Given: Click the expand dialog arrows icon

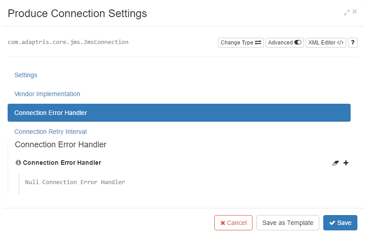Looking at the screenshot, I should pyautogui.click(x=347, y=13).
